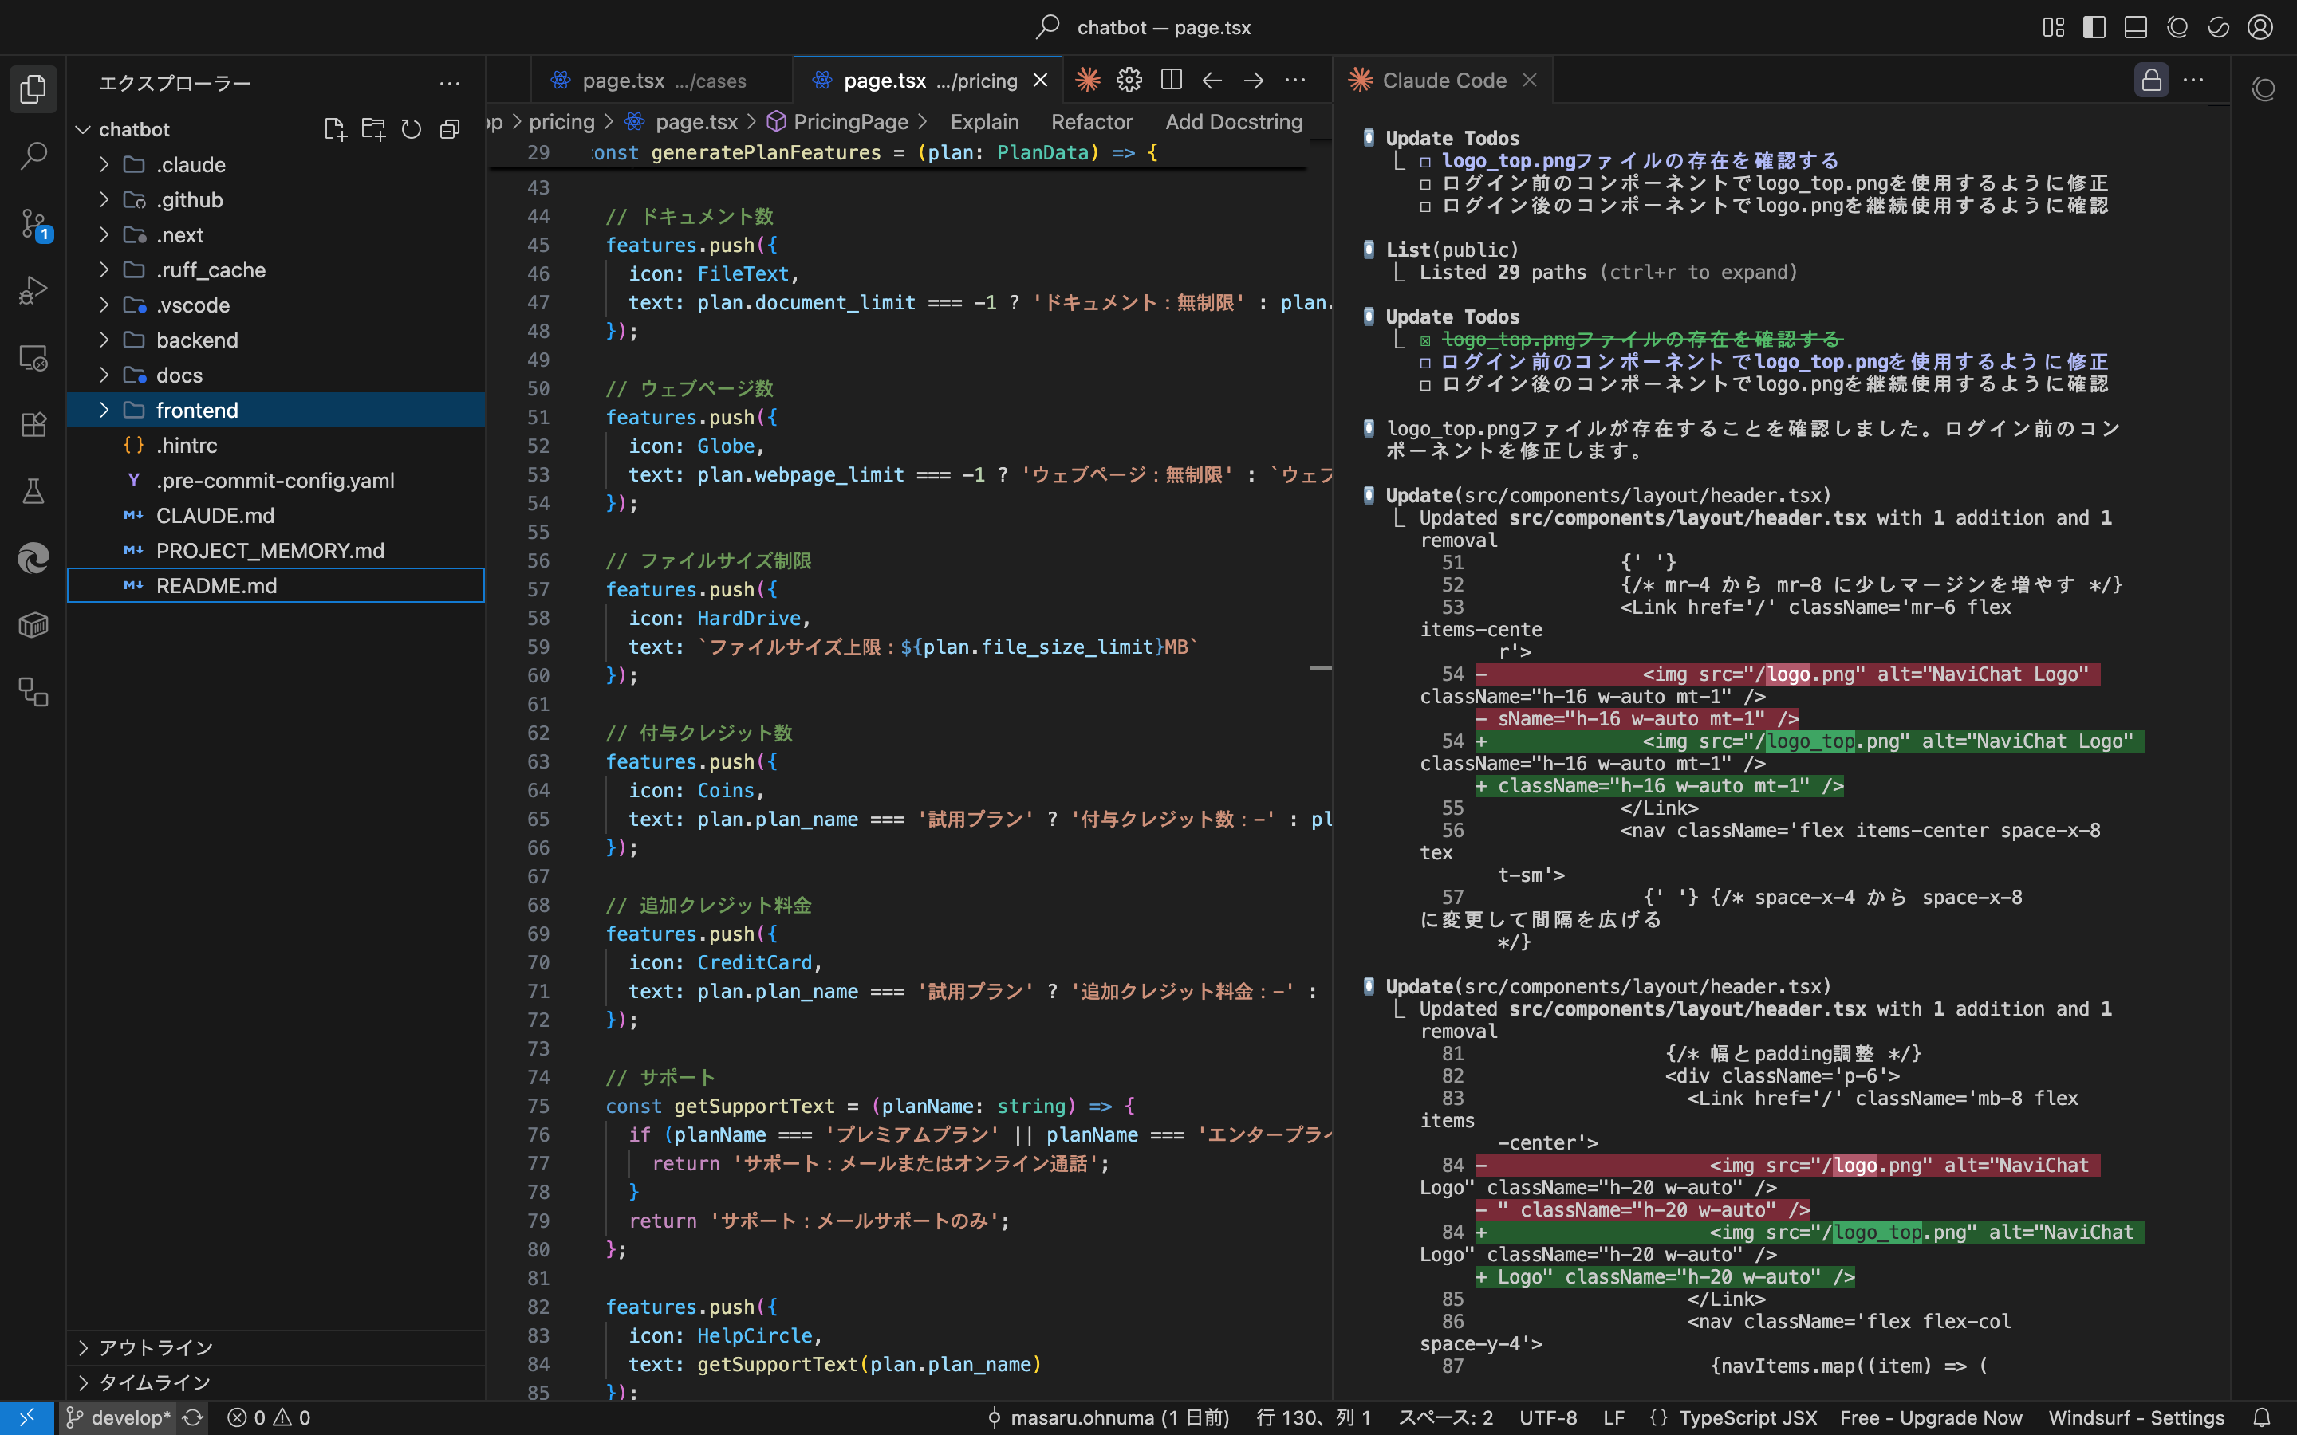
Task: Toggle the primary sidebar visibility
Action: [2094, 28]
